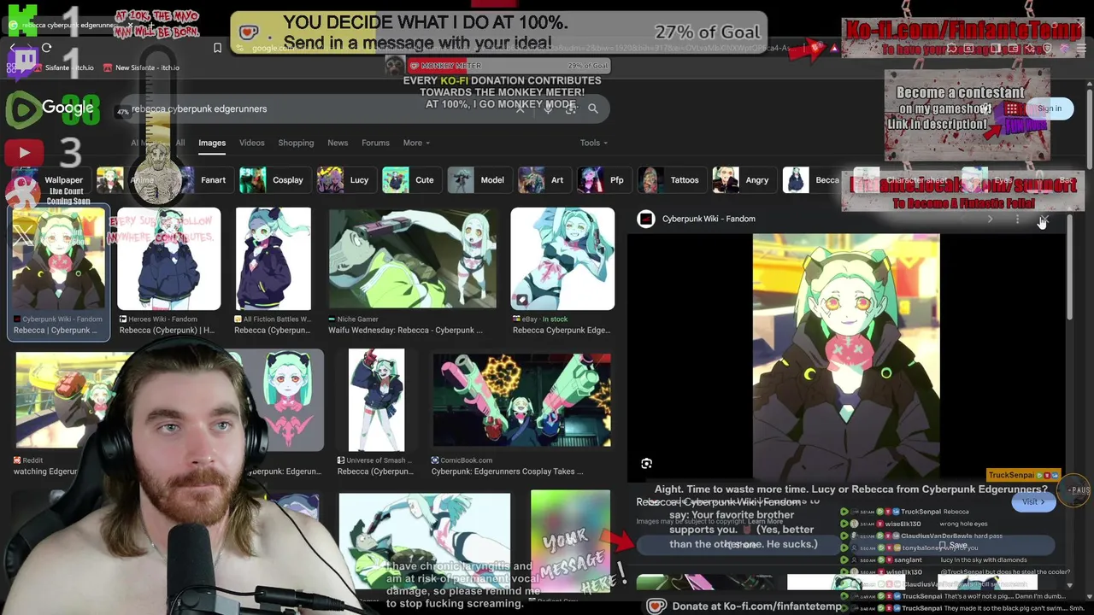Filter by the Becca chip
Image resolution: width=1094 pixels, height=615 pixels.
pyautogui.click(x=813, y=180)
